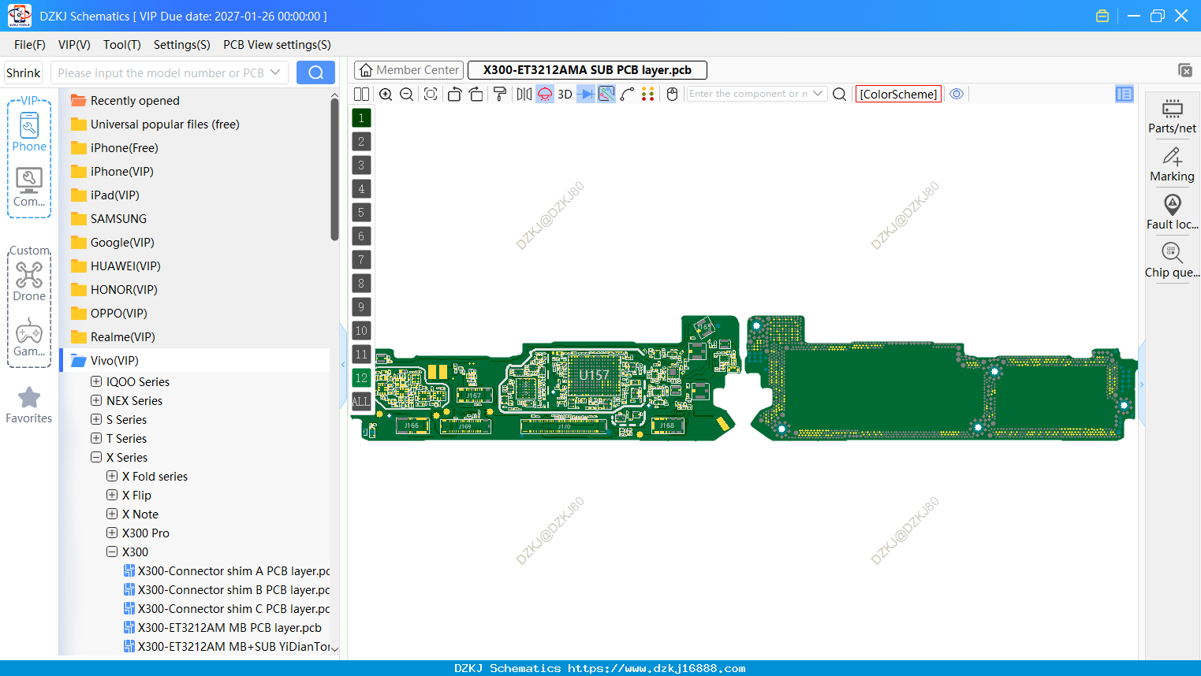Viewport: 1201px width, 676px height.
Task: Select the X300-ET3212AMA SUB PCB layer tab
Action: tap(587, 70)
